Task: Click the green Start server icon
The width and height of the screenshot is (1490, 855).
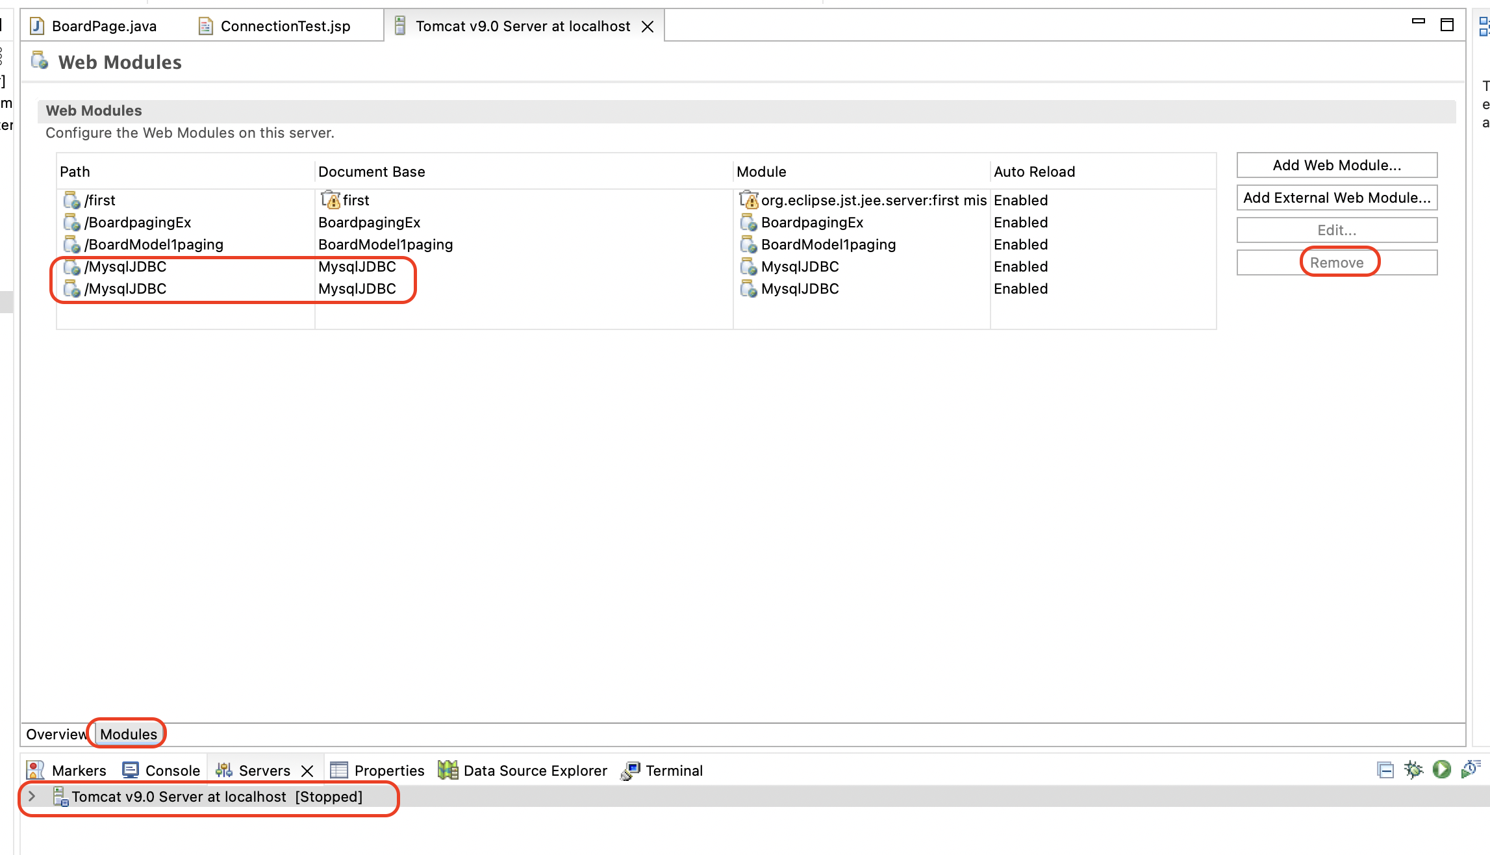Action: tap(1442, 770)
